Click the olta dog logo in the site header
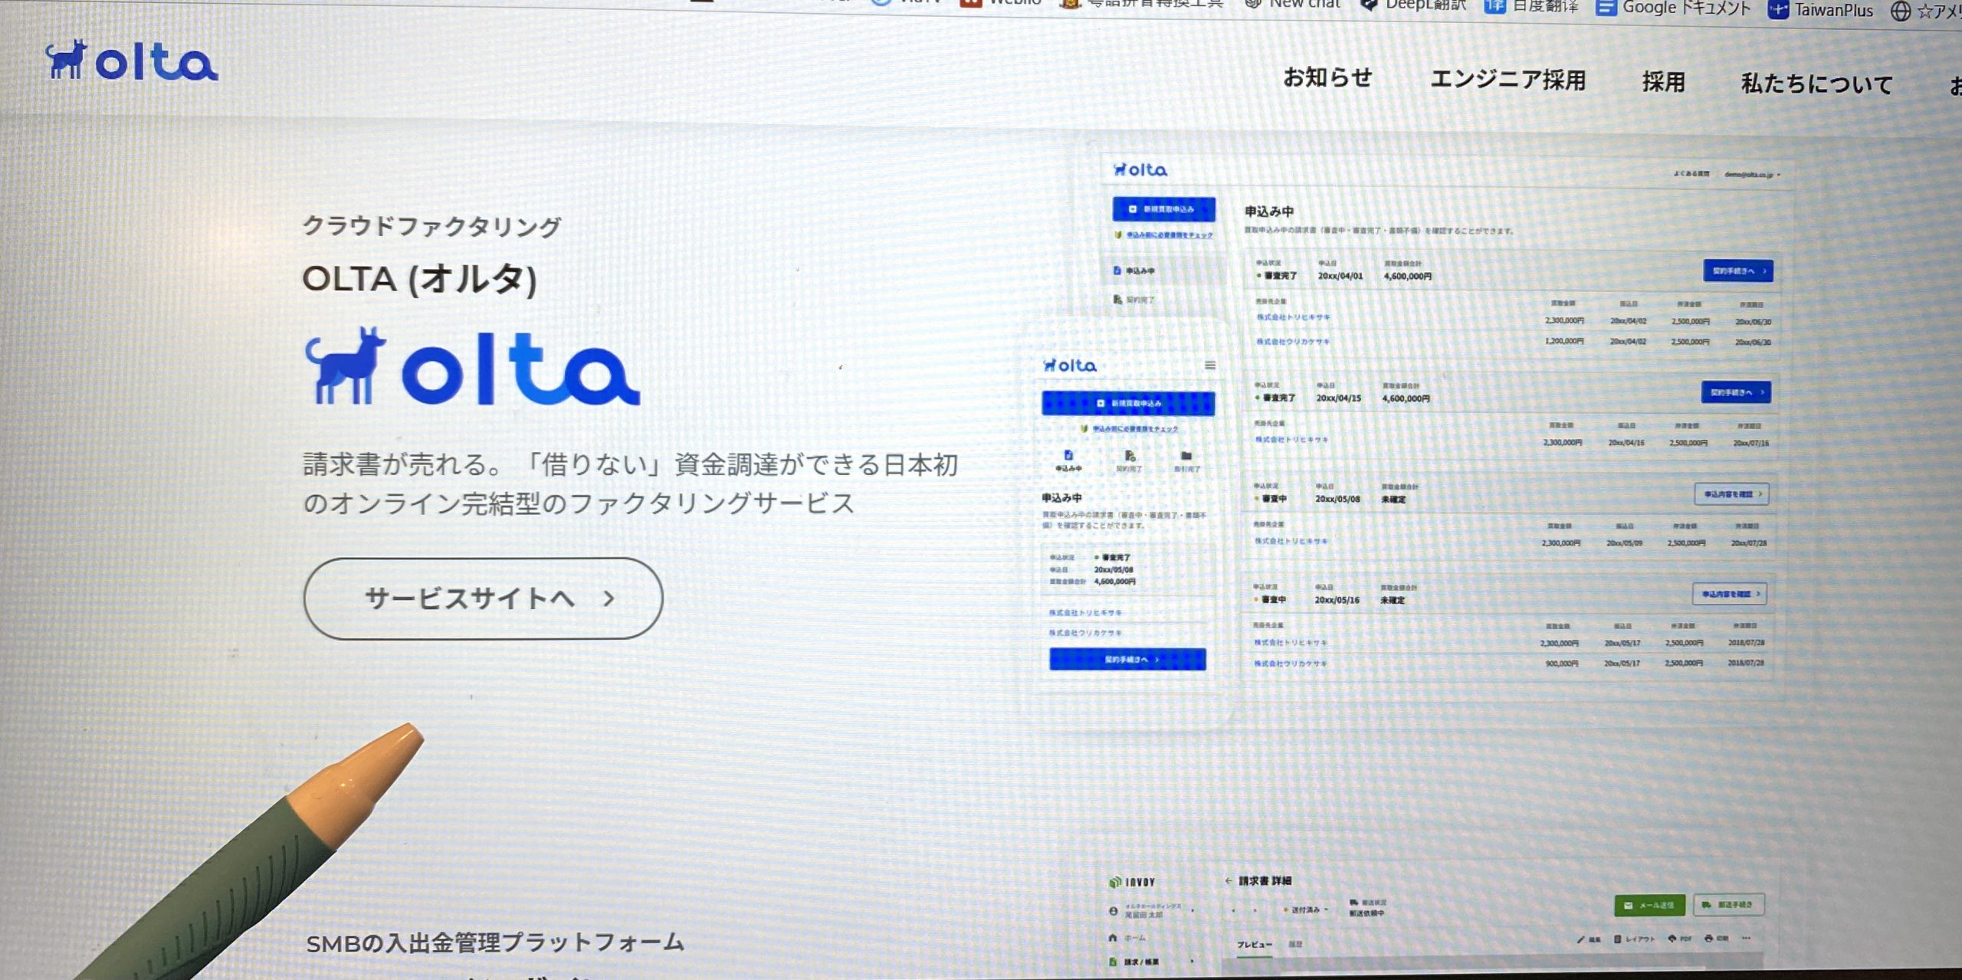This screenshot has width=1962, height=980. pyautogui.click(x=131, y=61)
